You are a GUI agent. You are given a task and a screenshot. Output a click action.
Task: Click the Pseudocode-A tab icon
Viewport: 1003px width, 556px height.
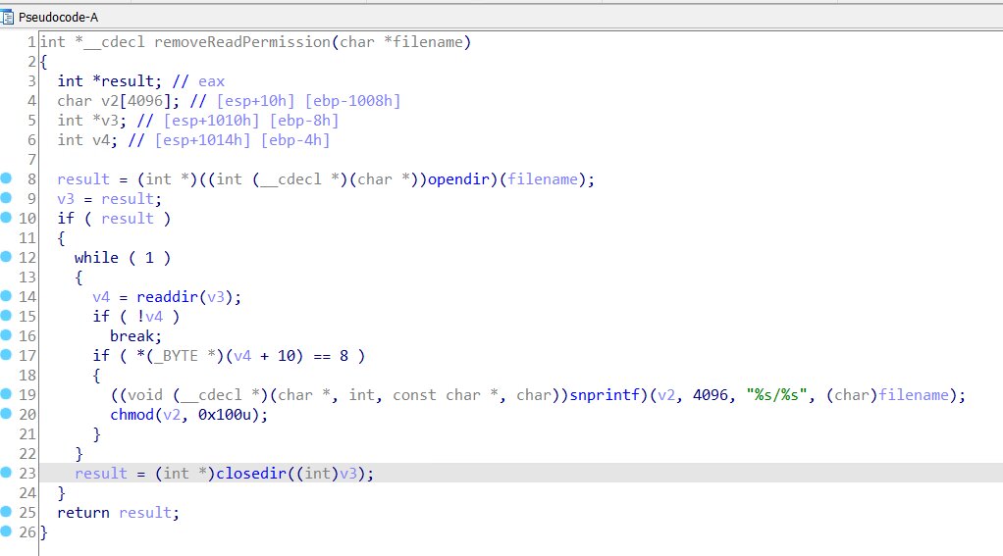(9, 17)
